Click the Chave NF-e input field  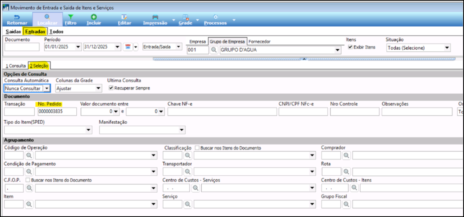click(222, 111)
